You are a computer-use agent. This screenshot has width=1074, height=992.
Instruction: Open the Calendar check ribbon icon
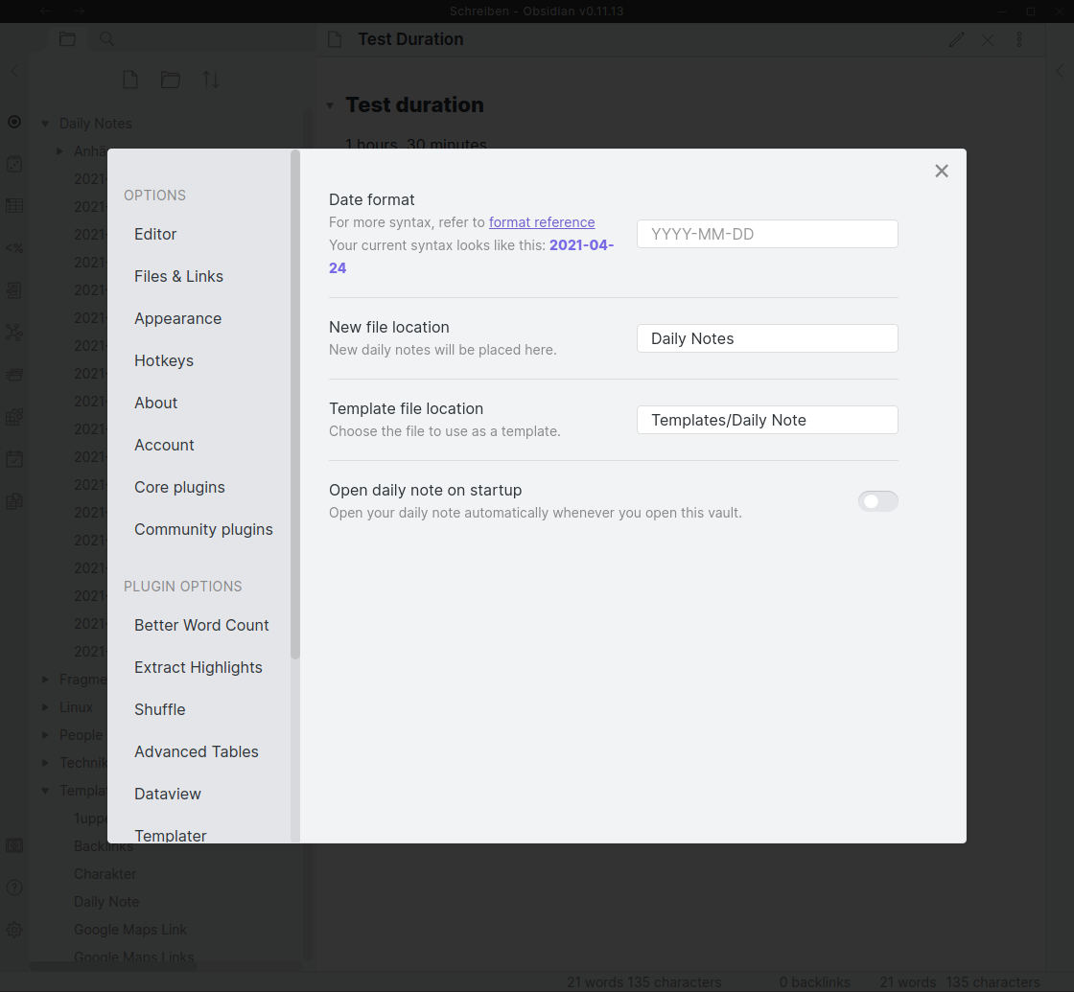(14, 458)
